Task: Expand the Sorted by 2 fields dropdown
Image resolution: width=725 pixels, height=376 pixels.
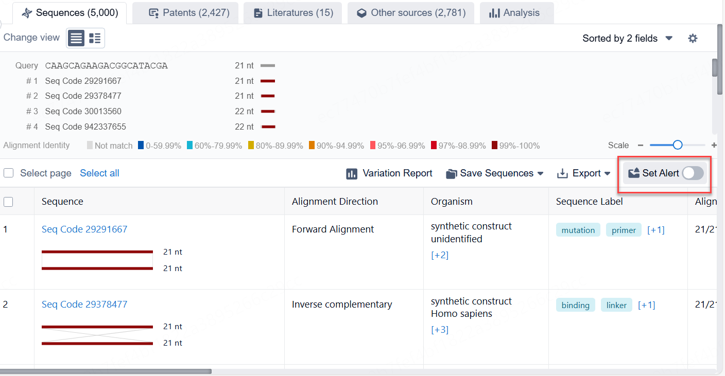Action: click(x=628, y=39)
